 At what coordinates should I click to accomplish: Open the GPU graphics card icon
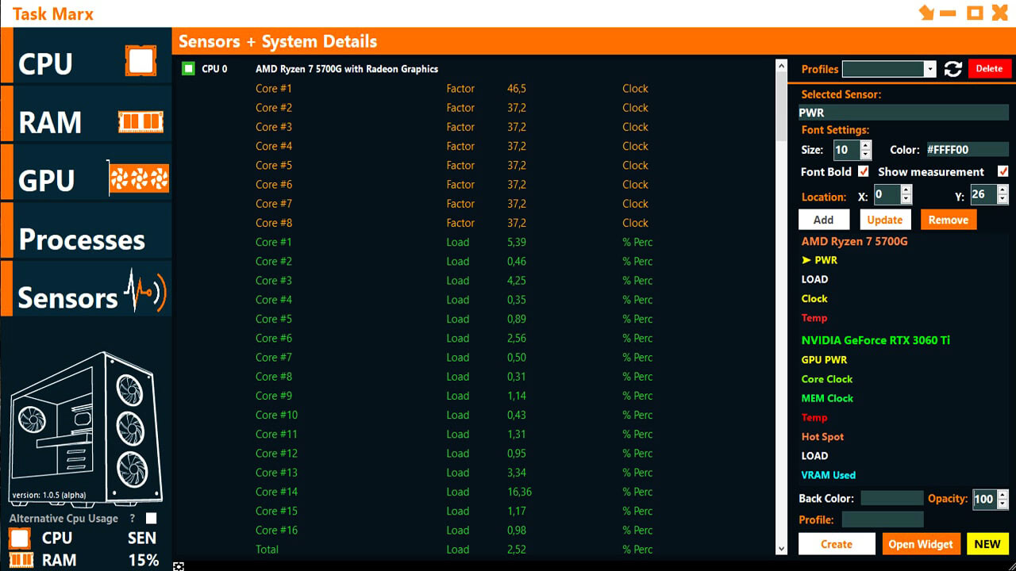tap(140, 179)
